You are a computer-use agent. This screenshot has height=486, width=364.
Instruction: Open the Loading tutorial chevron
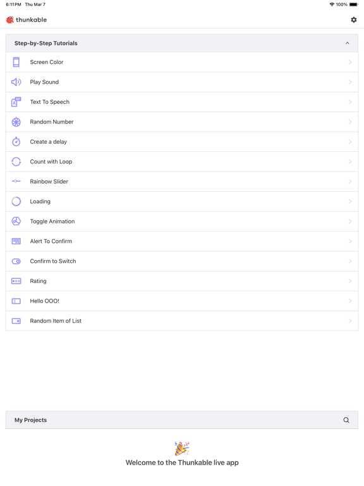tap(350, 201)
